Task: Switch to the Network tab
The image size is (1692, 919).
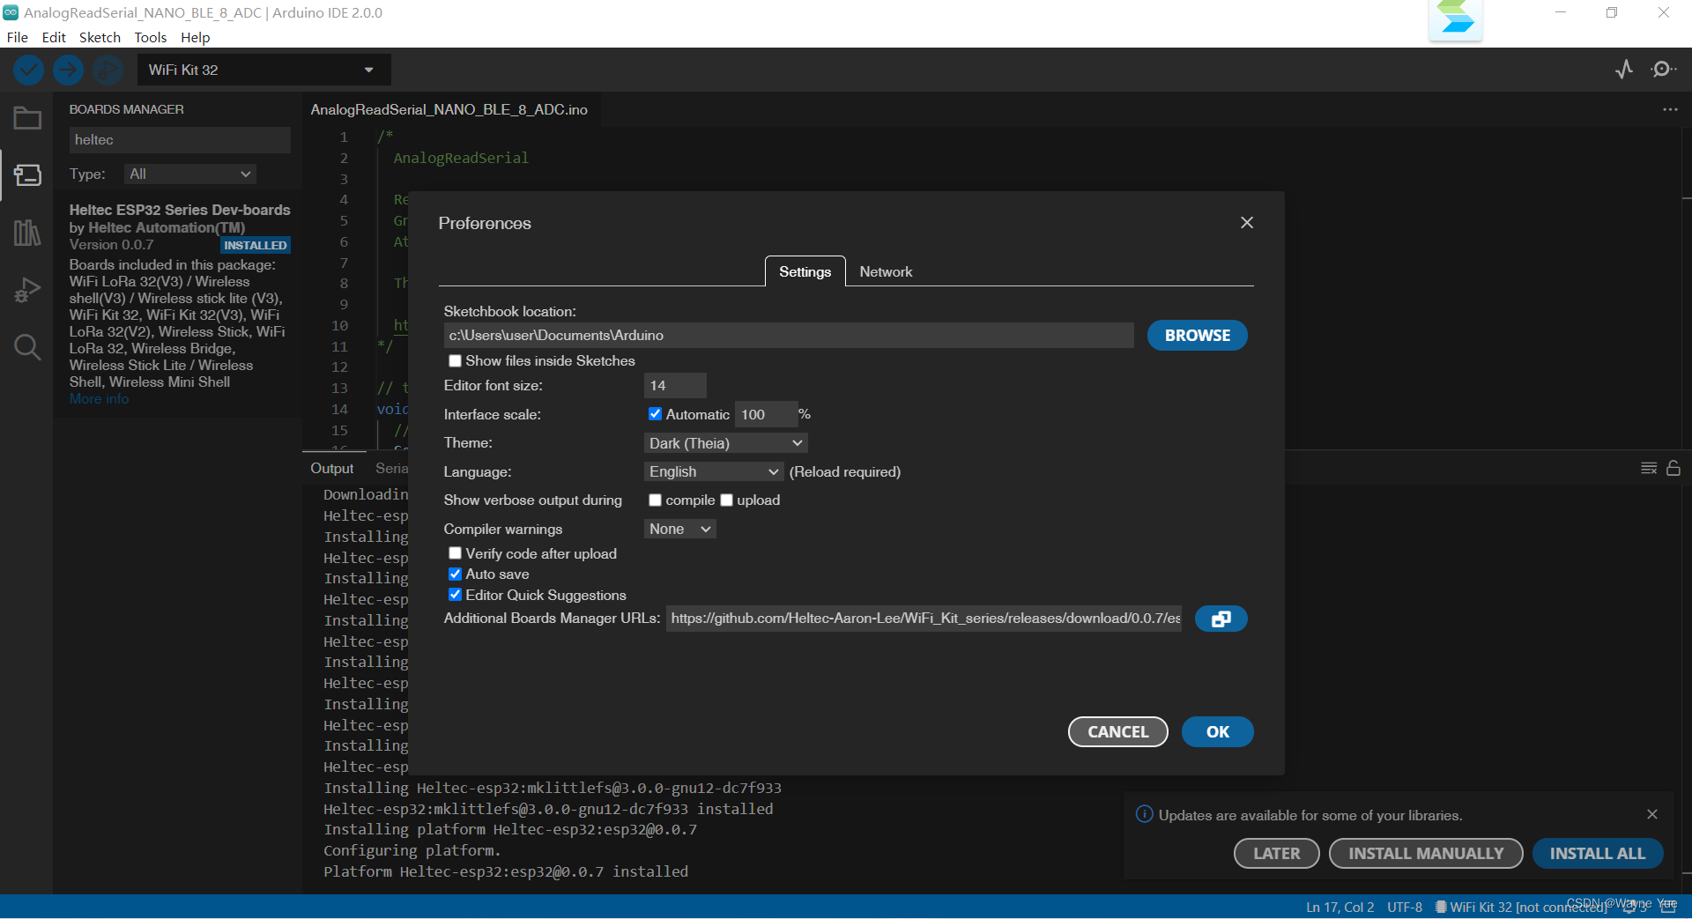Action: (x=886, y=271)
